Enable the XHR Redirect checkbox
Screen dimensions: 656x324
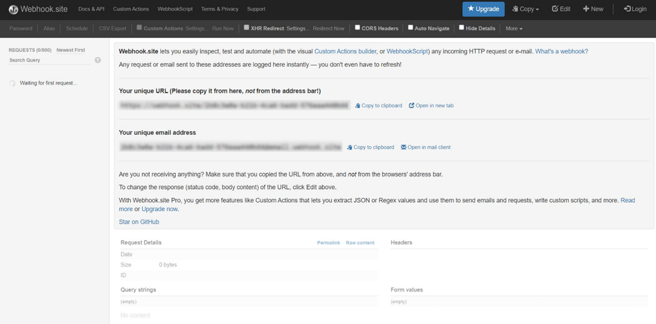[247, 28]
